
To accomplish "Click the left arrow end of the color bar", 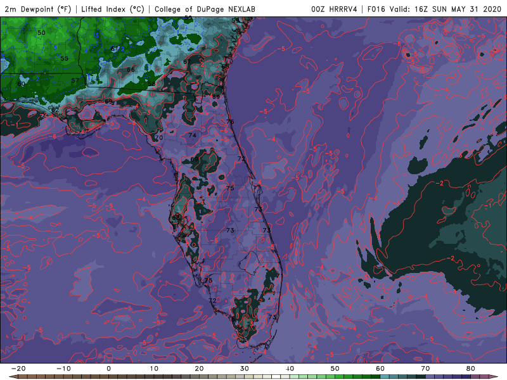I will tap(13, 377).
